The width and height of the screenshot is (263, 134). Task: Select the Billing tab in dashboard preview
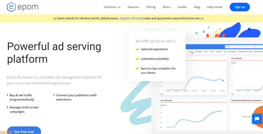point(250,52)
